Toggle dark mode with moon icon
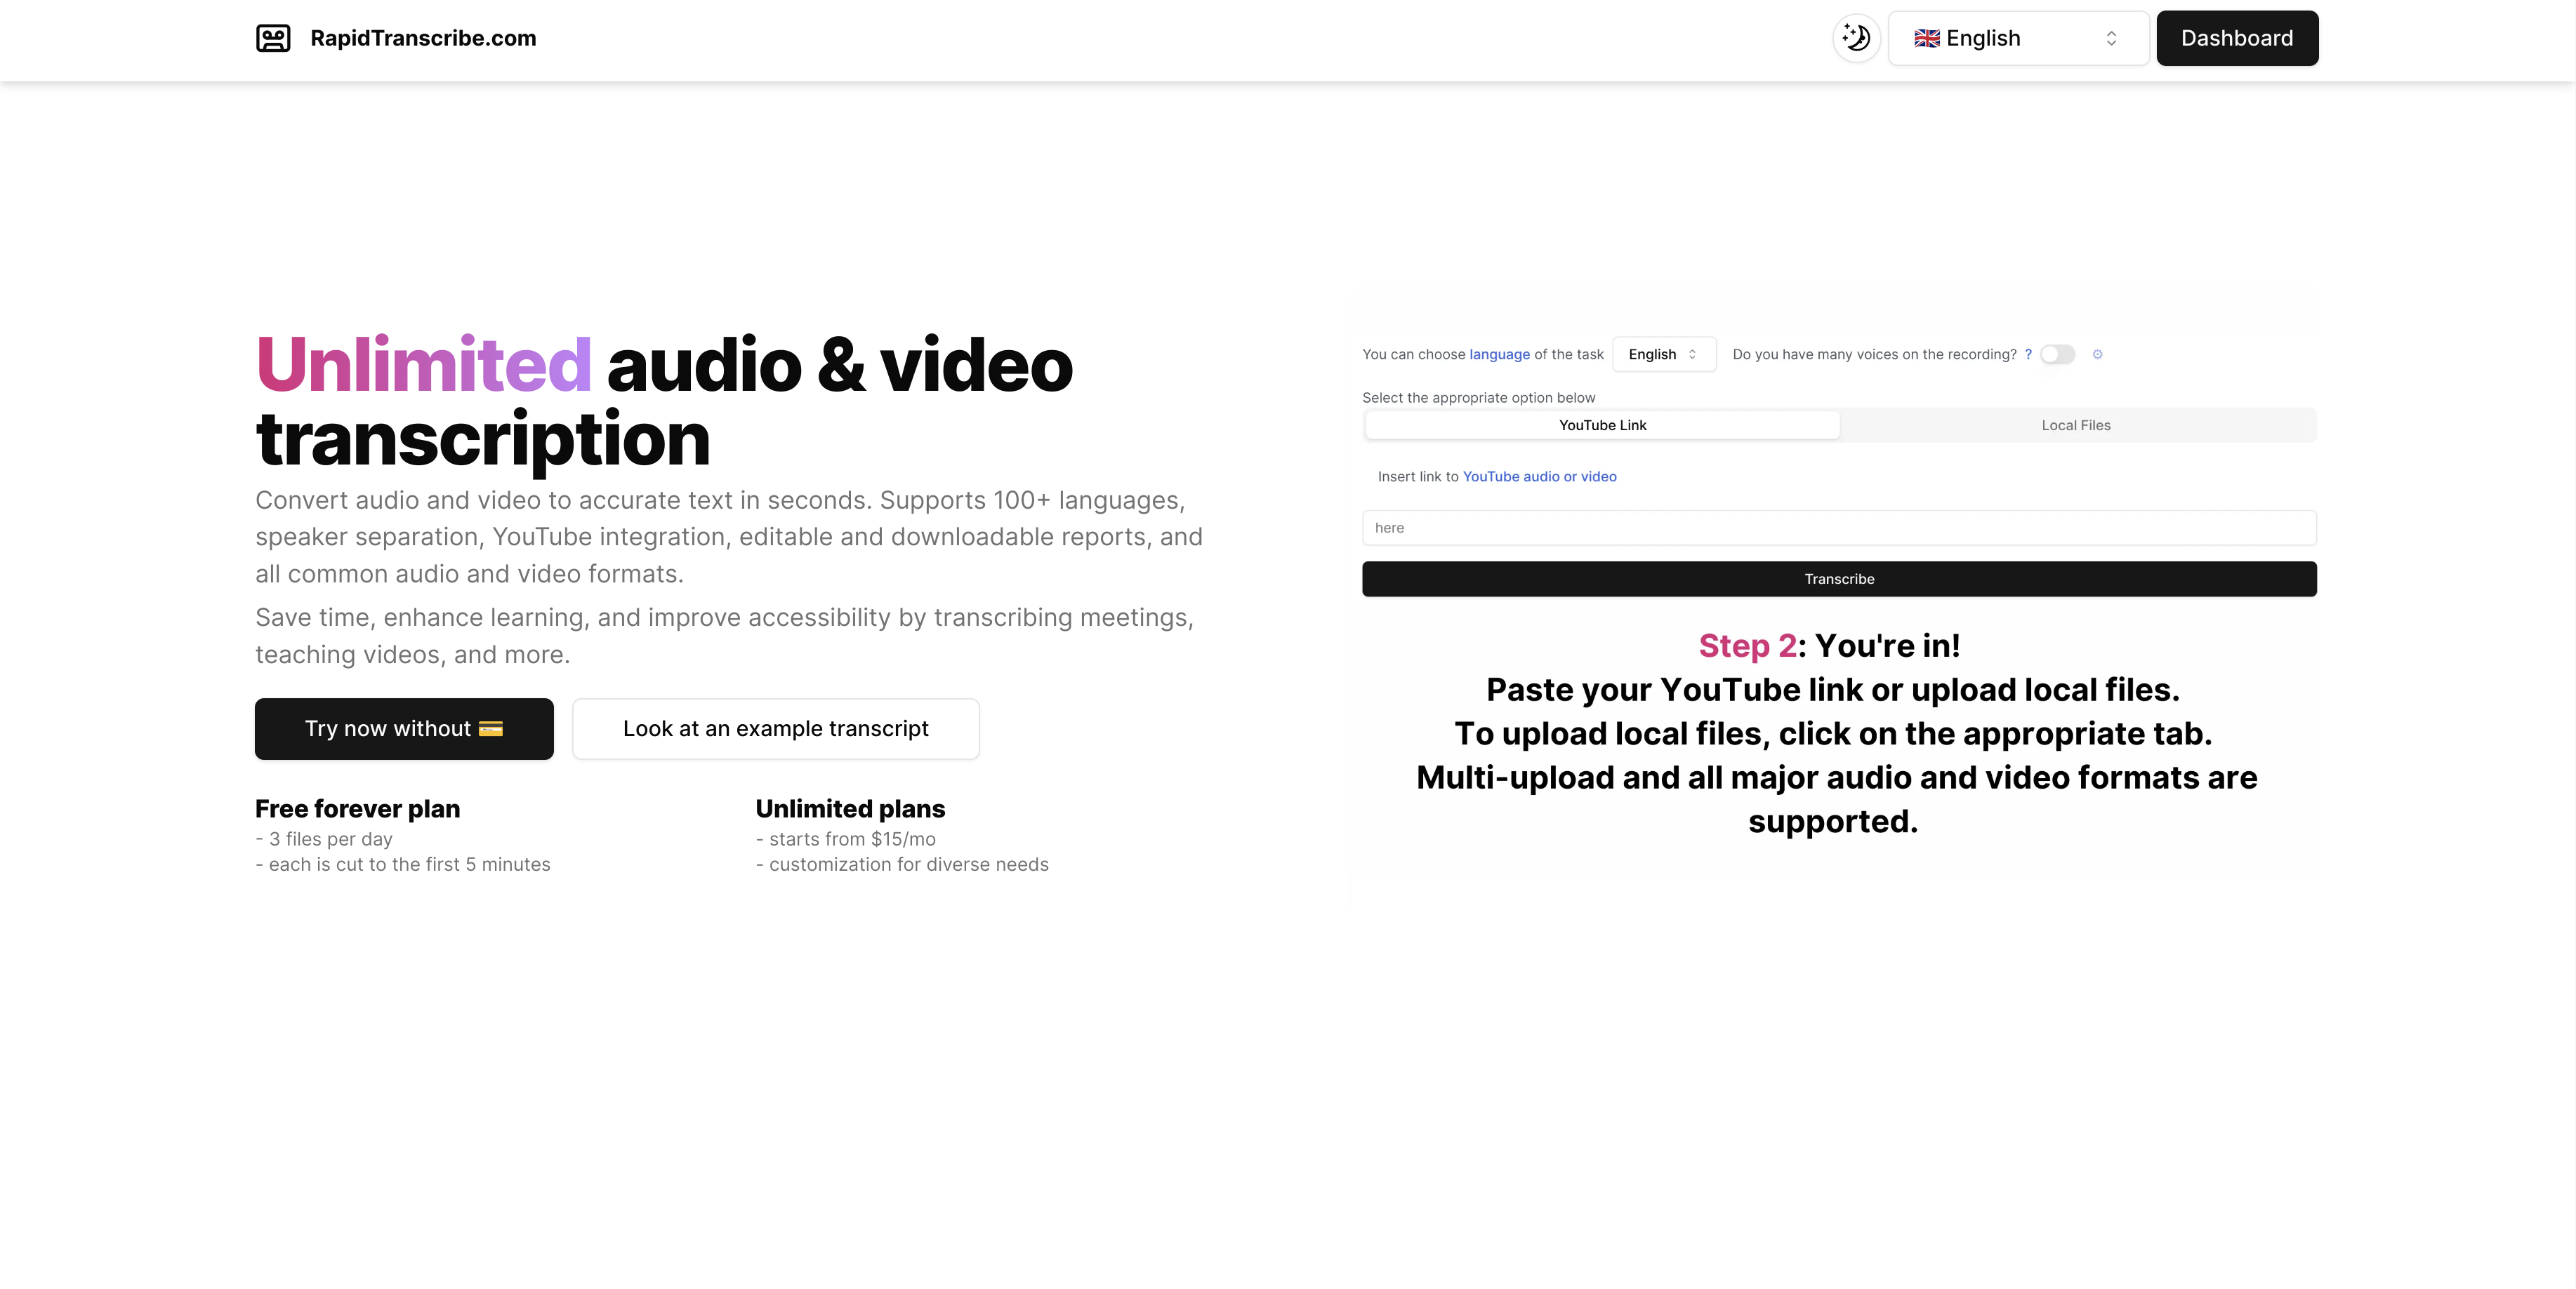Image resolution: width=2576 pixels, height=1289 pixels. click(x=1856, y=38)
